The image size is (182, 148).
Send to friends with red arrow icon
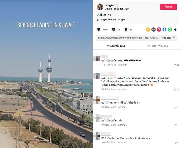coord(159,29)
